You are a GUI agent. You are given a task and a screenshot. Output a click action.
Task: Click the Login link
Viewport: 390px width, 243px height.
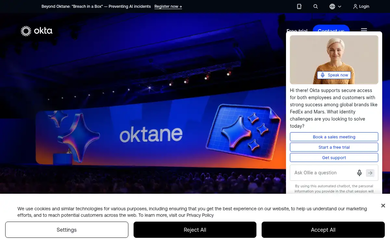(361, 6)
